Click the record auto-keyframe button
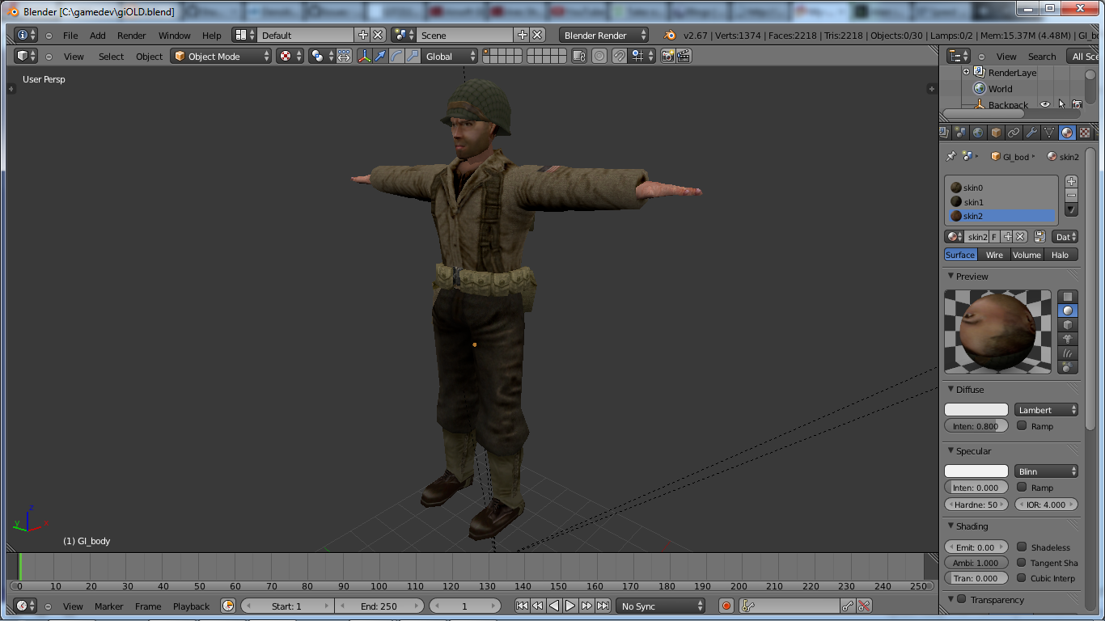Screen dimensions: 1105x621 point(726,606)
